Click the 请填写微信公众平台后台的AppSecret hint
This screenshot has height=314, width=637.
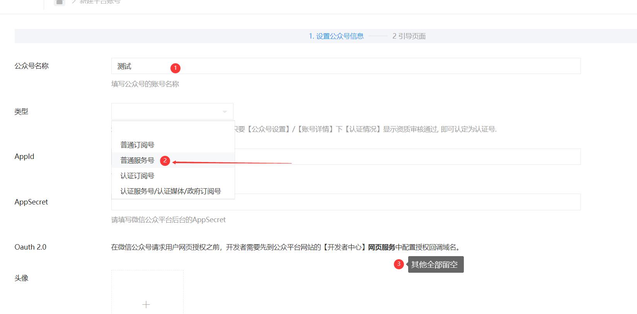(169, 219)
